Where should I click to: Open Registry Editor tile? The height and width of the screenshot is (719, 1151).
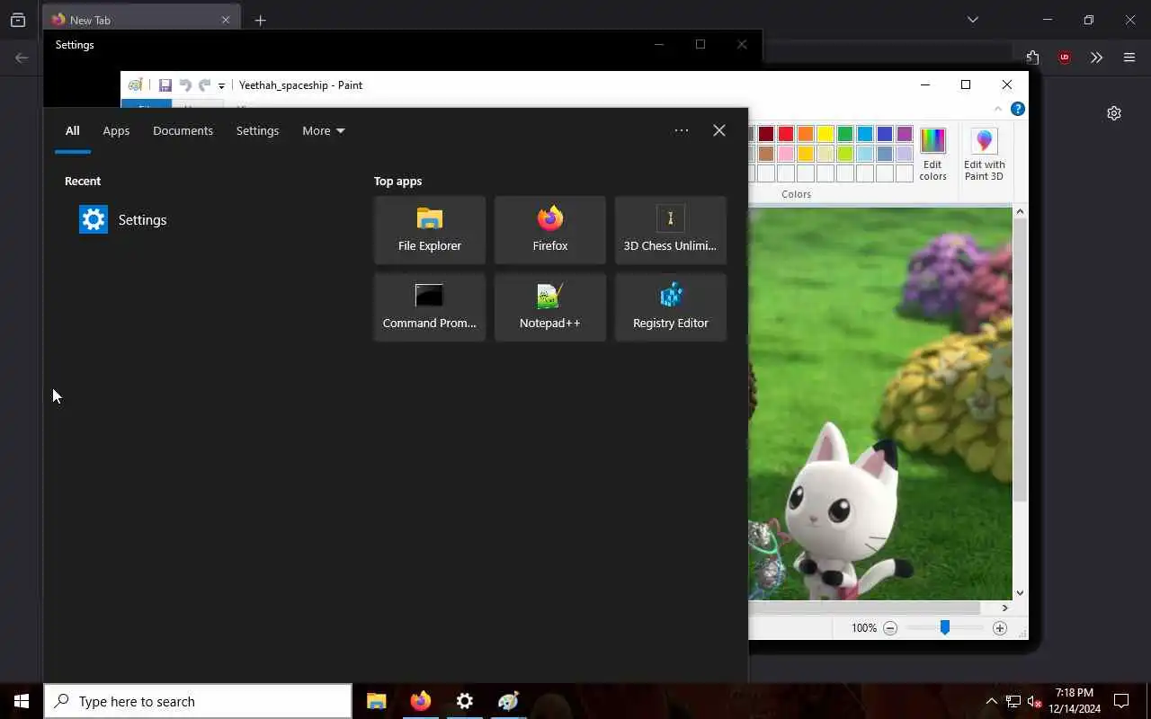671,307
